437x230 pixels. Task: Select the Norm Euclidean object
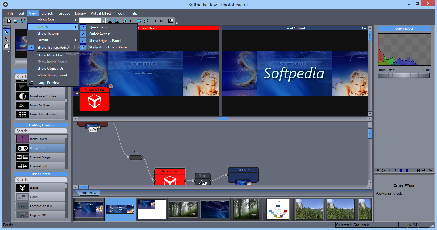pyautogui.click(x=40, y=105)
